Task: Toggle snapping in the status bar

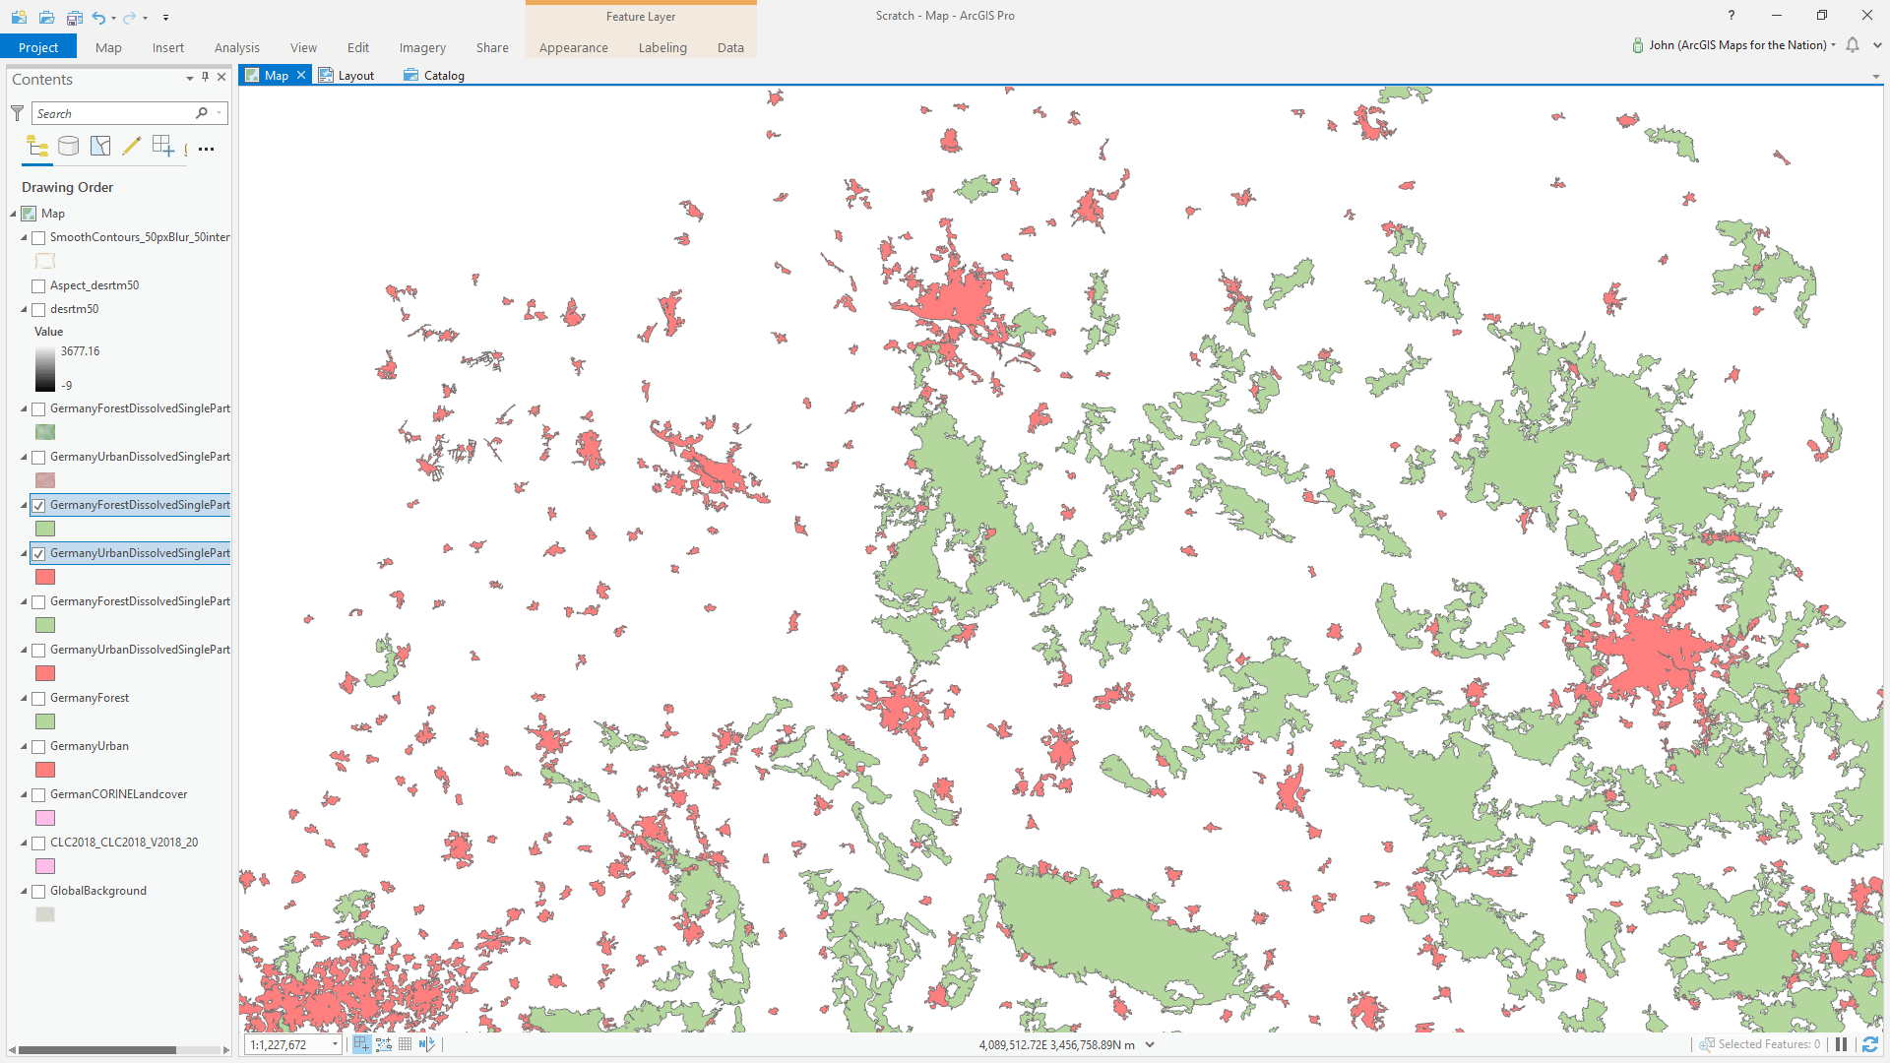Action: click(361, 1044)
